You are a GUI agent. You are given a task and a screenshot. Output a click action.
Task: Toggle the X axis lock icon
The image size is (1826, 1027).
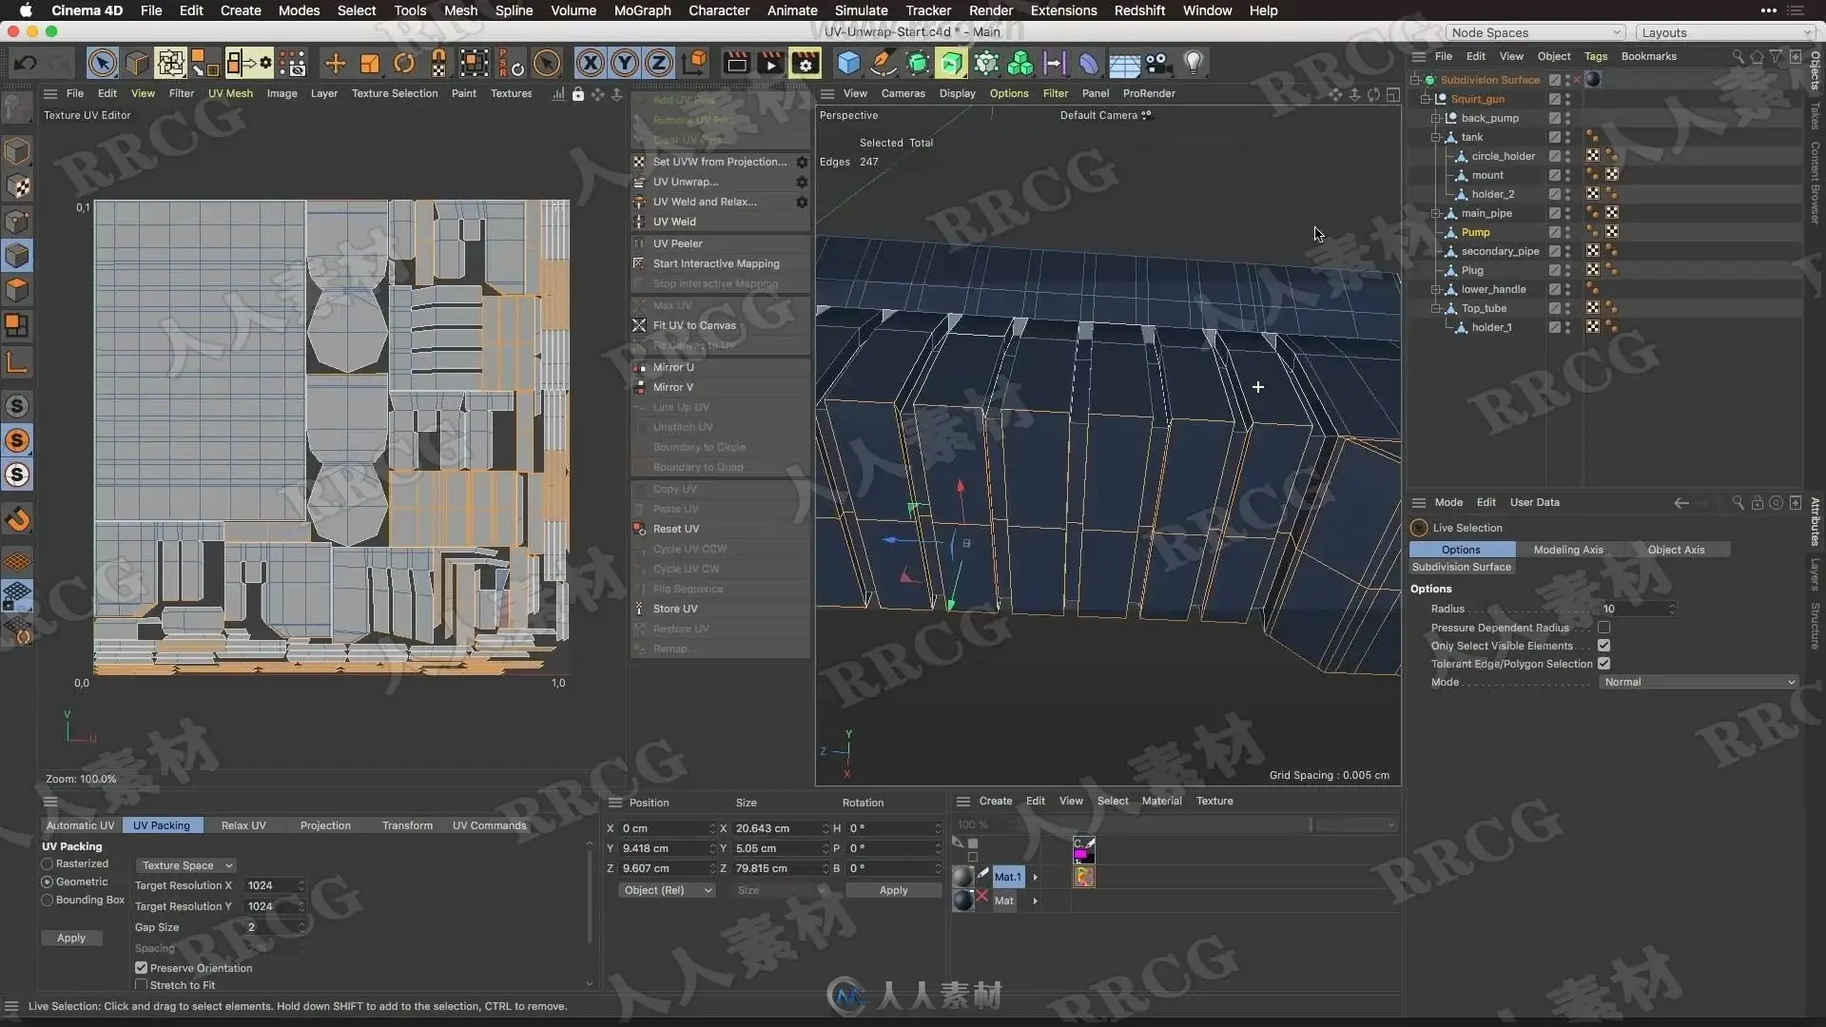coord(590,64)
